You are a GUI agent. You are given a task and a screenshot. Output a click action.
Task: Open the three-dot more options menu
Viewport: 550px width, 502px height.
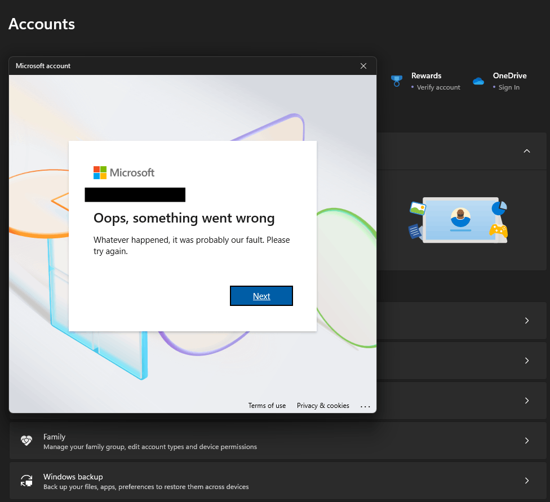[365, 406]
